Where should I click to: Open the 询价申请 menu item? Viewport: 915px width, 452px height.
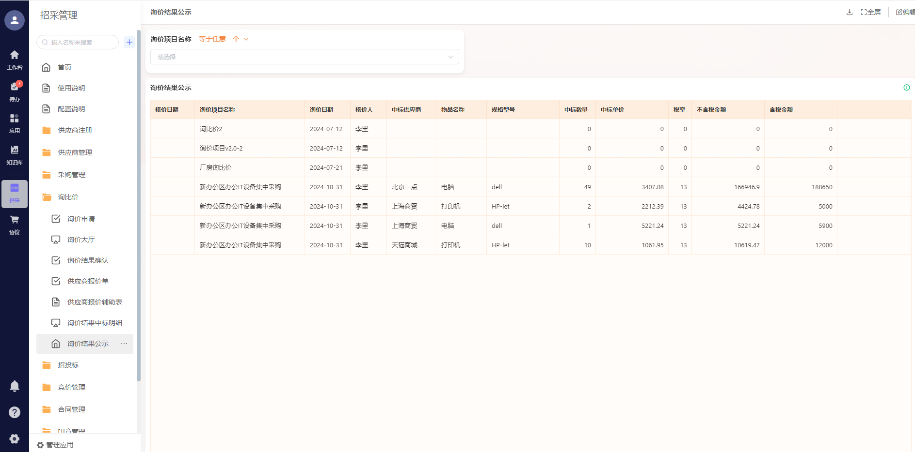[81, 219]
